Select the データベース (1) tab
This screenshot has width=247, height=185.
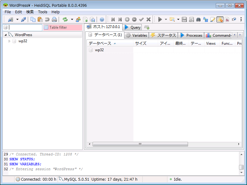pos(105,35)
